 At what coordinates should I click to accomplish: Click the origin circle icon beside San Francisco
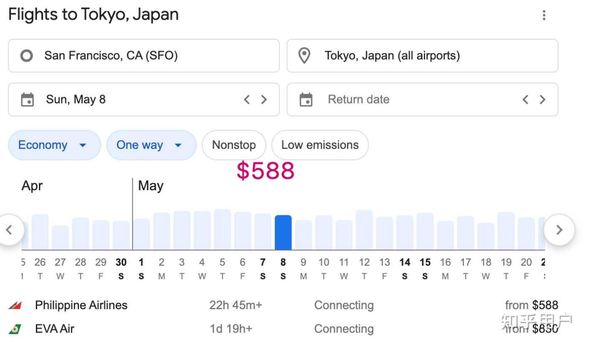tap(26, 56)
